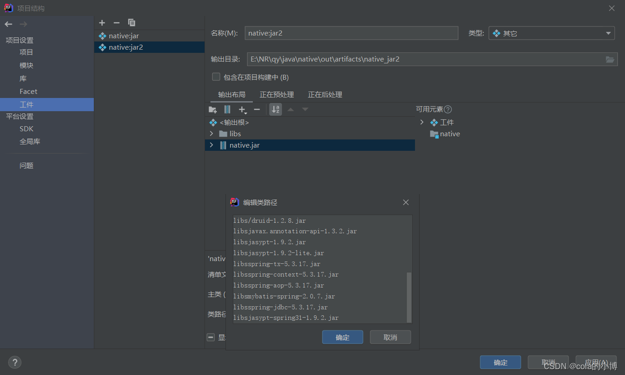The height and width of the screenshot is (375, 625).
Task: Open 模块 settings section
Action: pyautogui.click(x=26, y=66)
